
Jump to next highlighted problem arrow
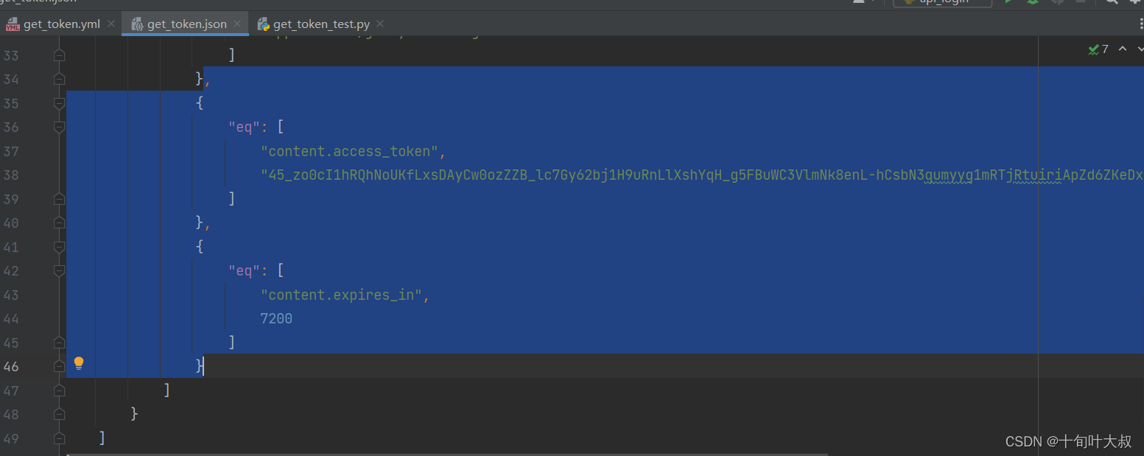(1140, 49)
